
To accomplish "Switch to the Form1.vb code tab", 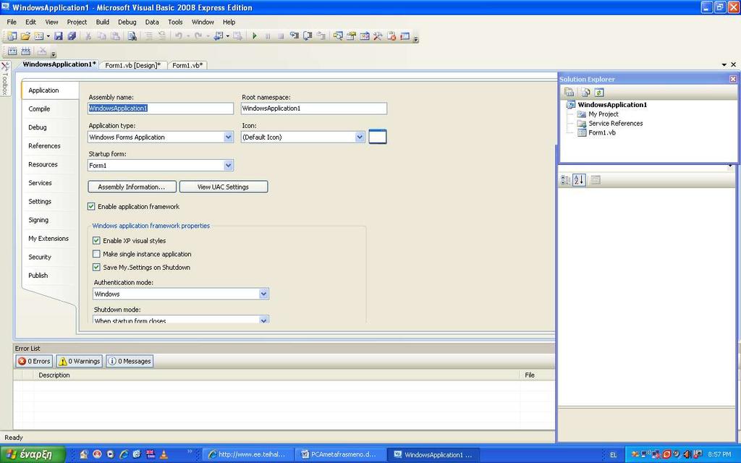I will (187, 65).
